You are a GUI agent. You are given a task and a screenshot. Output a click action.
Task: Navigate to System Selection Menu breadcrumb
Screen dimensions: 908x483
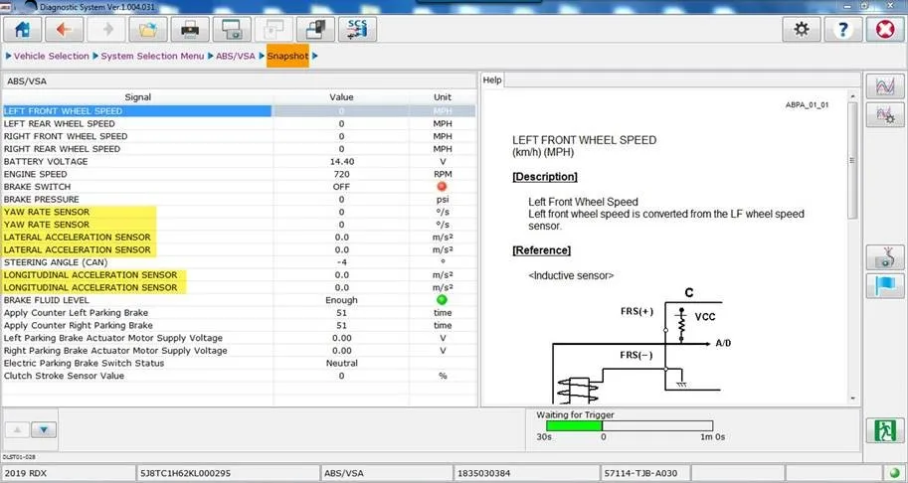tap(152, 56)
